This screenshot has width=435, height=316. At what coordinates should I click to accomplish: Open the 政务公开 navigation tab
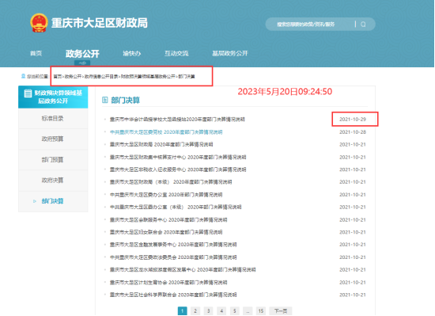82,54
